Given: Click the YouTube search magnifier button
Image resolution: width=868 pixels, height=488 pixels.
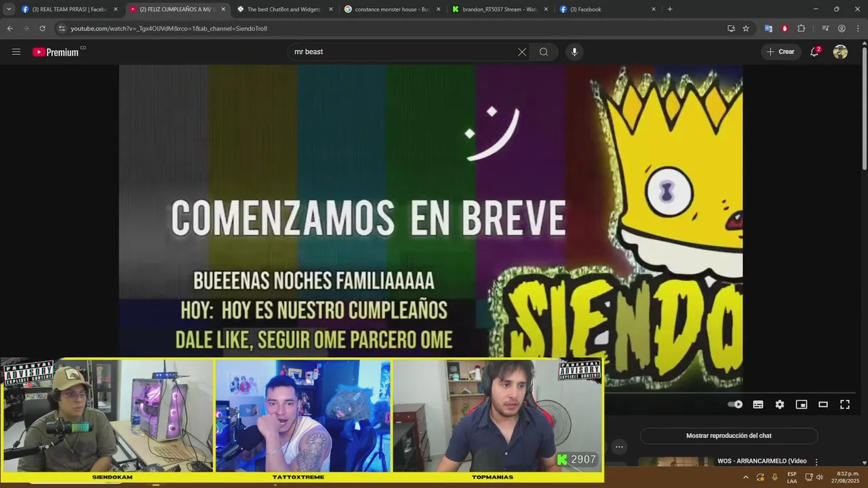Looking at the screenshot, I should (544, 52).
